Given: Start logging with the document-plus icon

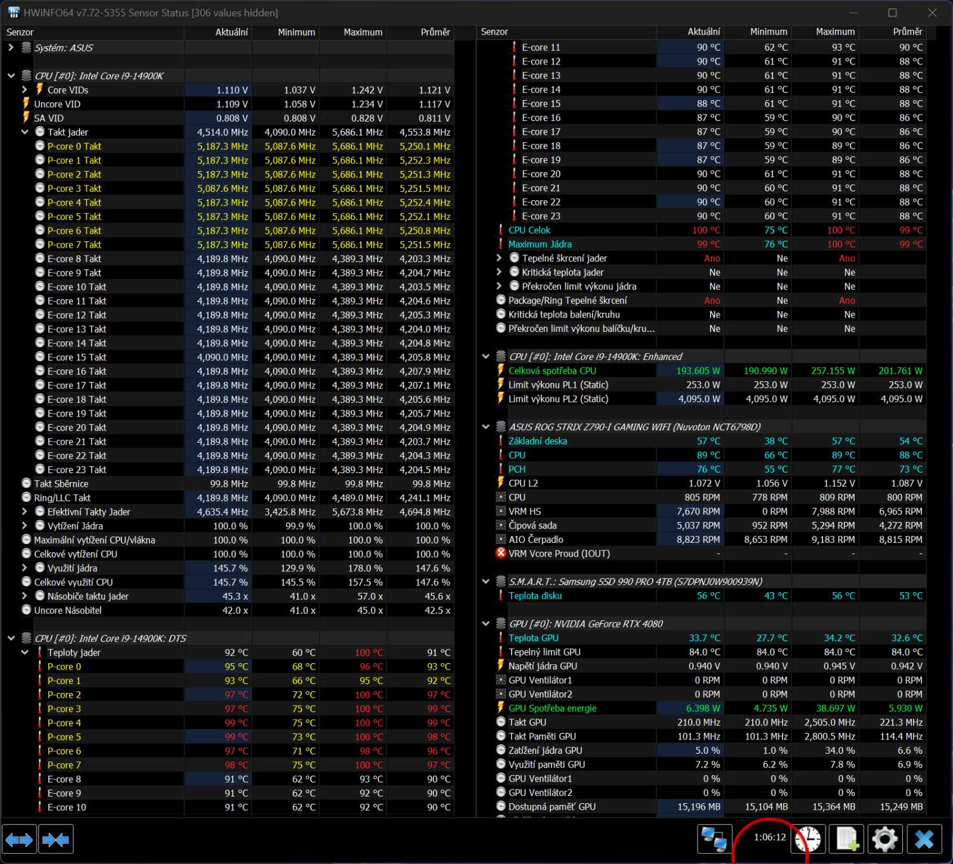Looking at the screenshot, I should (x=847, y=840).
